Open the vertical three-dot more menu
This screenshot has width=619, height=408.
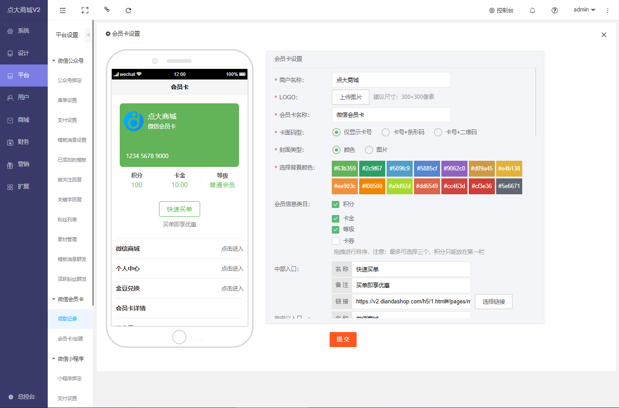[x=608, y=10]
